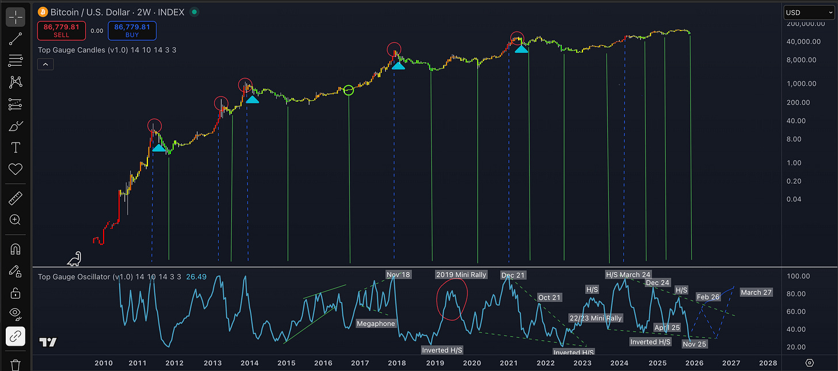Select the crosshair cursor tool
The image size is (838, 371).
click(x=16, y=17)
